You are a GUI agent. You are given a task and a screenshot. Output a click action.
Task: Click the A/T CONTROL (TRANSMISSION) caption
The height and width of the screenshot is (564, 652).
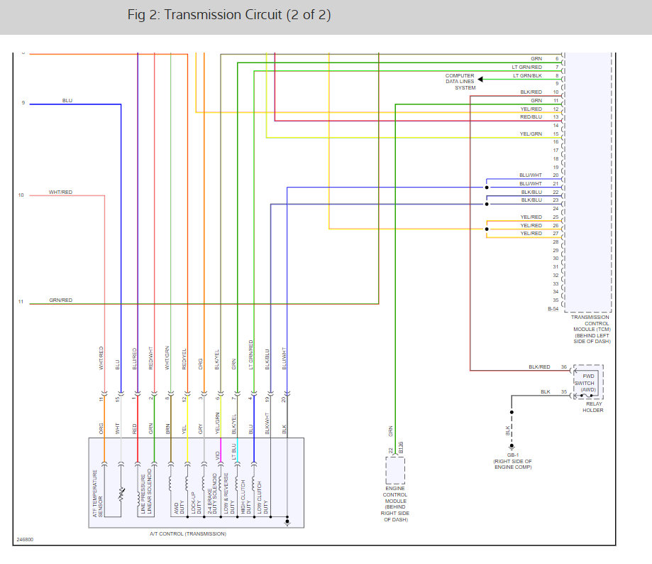[x=188, y=533]
